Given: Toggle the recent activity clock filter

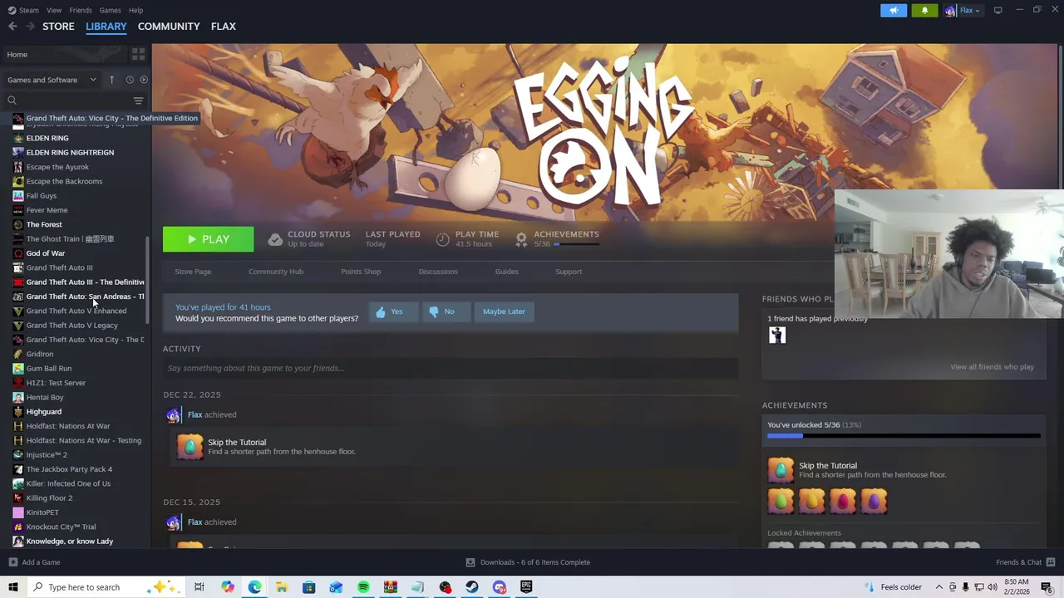Looking at the screenshot, I should (130, 80).
